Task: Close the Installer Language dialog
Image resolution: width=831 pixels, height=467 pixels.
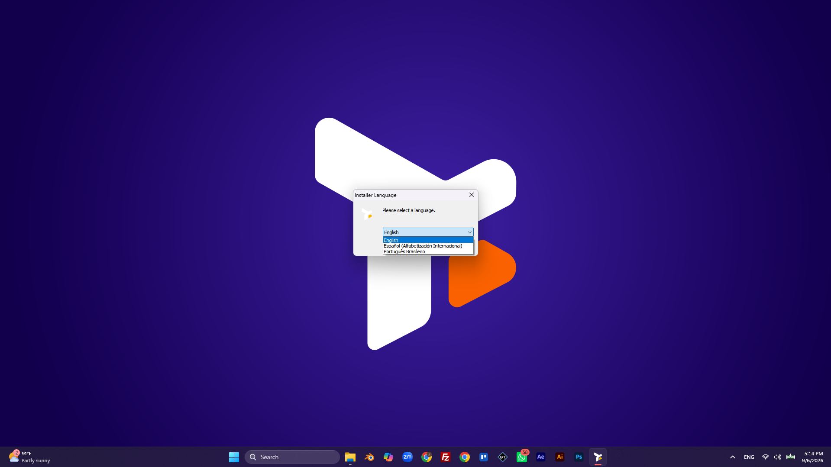Action: [472, 195]
